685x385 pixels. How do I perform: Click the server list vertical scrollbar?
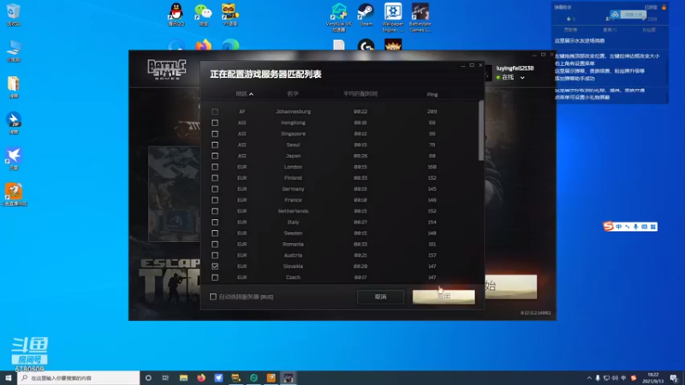pyautogui.click(x=481, y=131)
